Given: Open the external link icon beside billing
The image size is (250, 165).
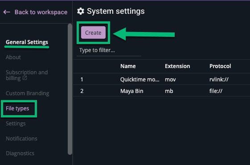Looking at the screenshot, I should 25,78.
